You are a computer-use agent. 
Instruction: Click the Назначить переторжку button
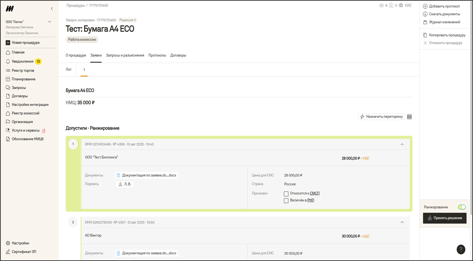381,117
